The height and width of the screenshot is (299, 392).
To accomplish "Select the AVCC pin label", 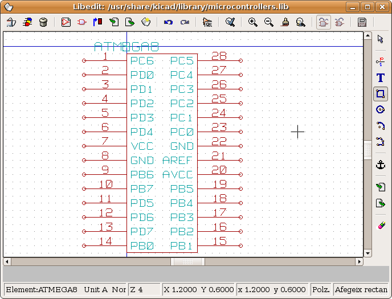I will point(178,175).
